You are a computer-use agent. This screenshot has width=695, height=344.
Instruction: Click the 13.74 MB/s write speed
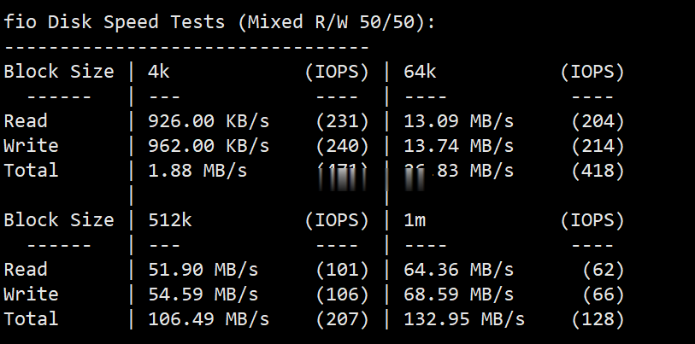point(459,146)
